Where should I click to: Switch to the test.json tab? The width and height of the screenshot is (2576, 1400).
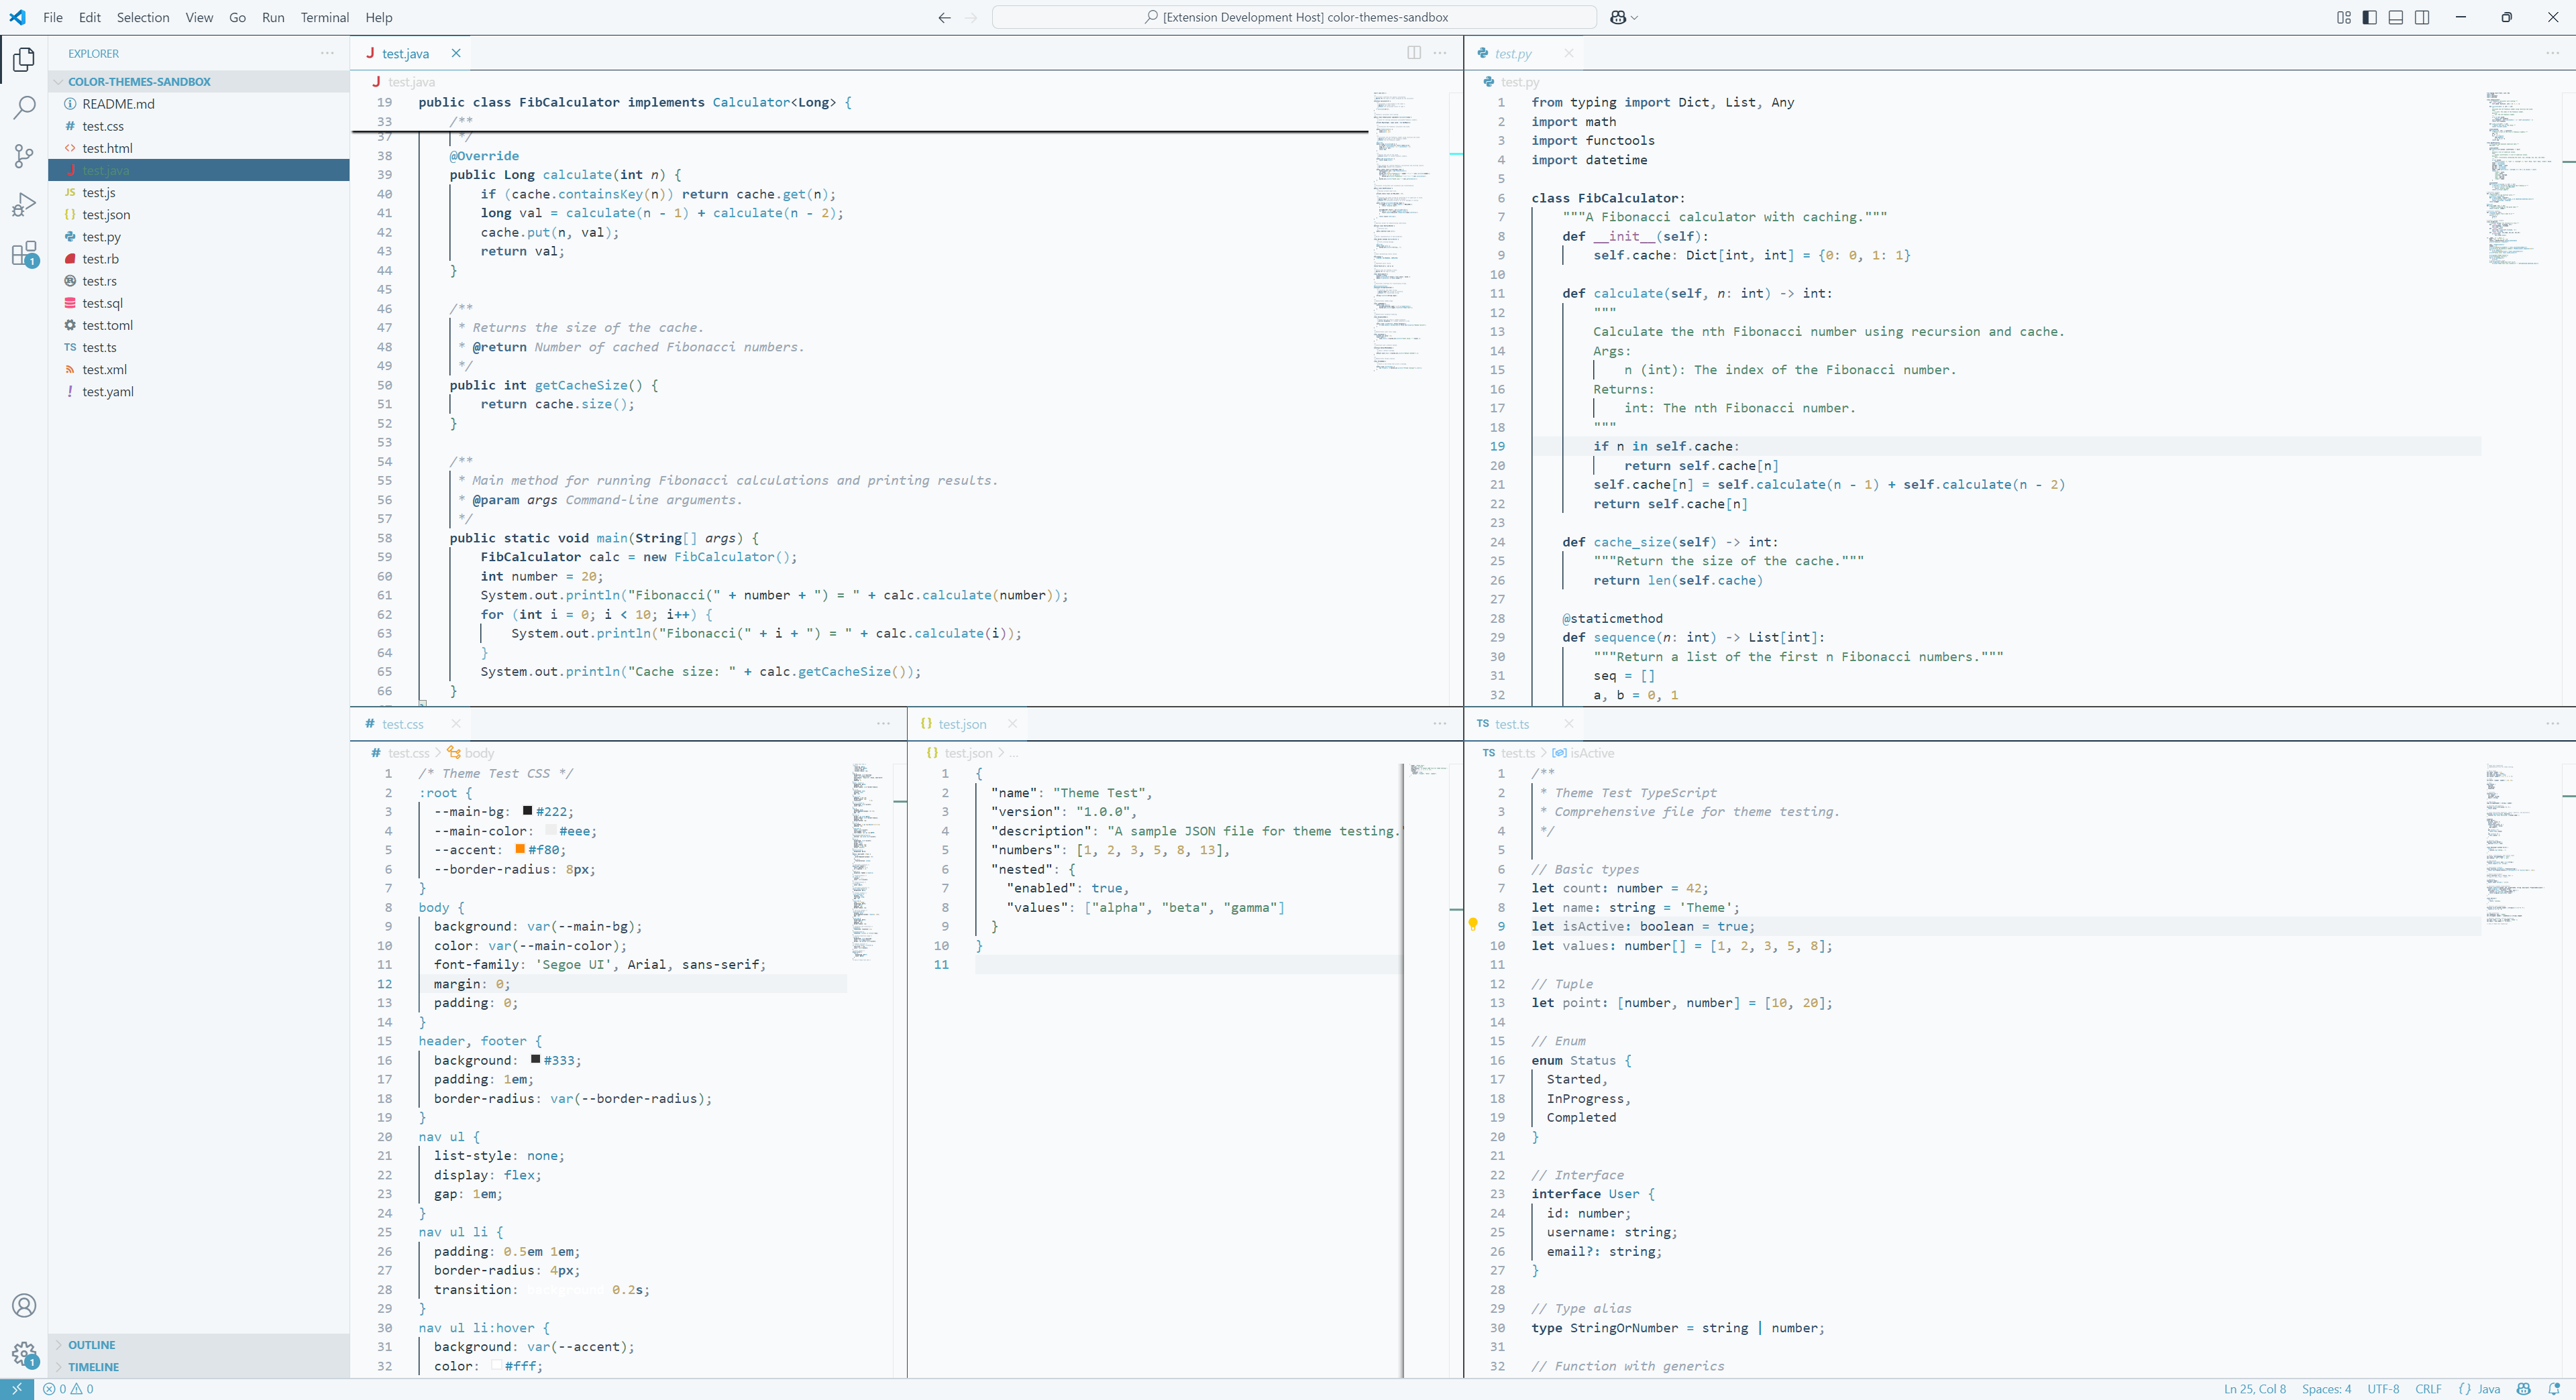pos(961,725)
